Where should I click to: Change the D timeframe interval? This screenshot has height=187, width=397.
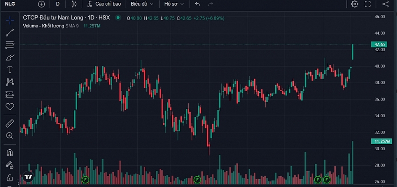pyautogui.click(x=58, y=4)
